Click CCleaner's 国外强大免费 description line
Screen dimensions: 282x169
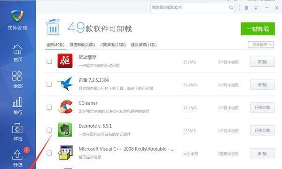point(114,111)
